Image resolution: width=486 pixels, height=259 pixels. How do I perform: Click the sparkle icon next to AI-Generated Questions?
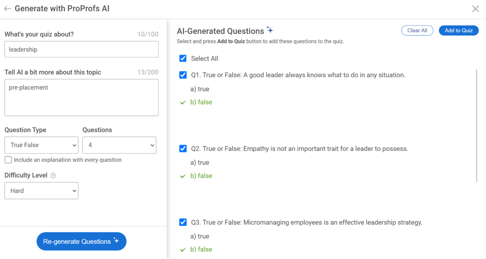[270, 30]
